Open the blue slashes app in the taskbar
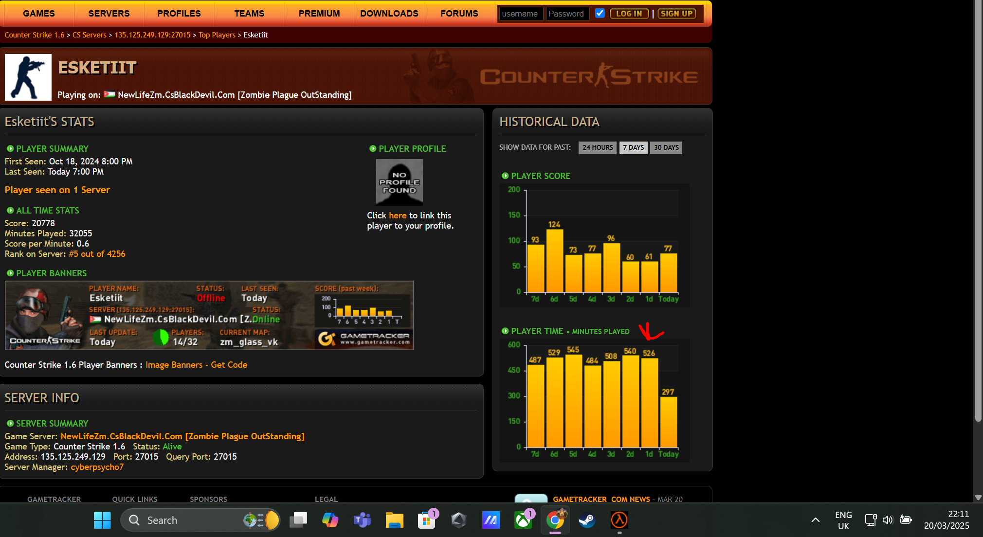Image resolution: width=983 pixels, height=537 pixels. coord(491,520)
